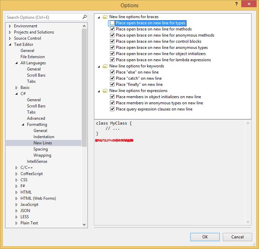The height and width of the screenshot is (249, 259).
Task: Expand the JSON node
Action: (16, 211)
